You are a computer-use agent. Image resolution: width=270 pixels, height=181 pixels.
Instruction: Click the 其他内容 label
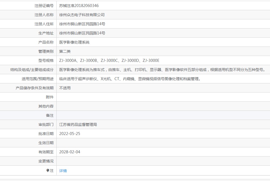[x=46, y=106]
